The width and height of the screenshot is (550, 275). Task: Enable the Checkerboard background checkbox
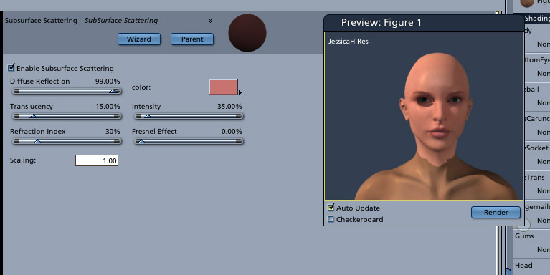(x=331, y=219)
